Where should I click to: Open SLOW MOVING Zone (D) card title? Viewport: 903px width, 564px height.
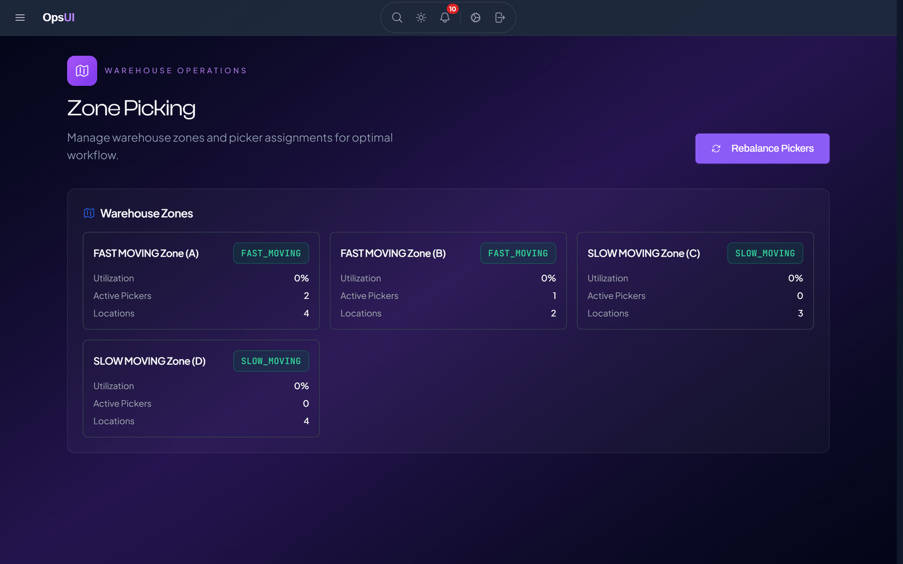point(150,361)
